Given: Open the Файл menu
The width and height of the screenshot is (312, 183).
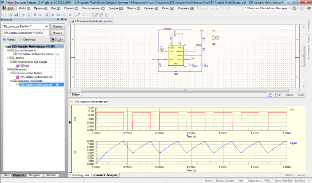Looking at the screenshot, I should pos(24,8).
